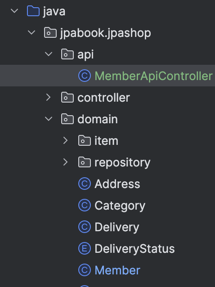215x287 pixels.
Task: Click the Member class icon
Action: pyautogui.click(x=85, y=270)
